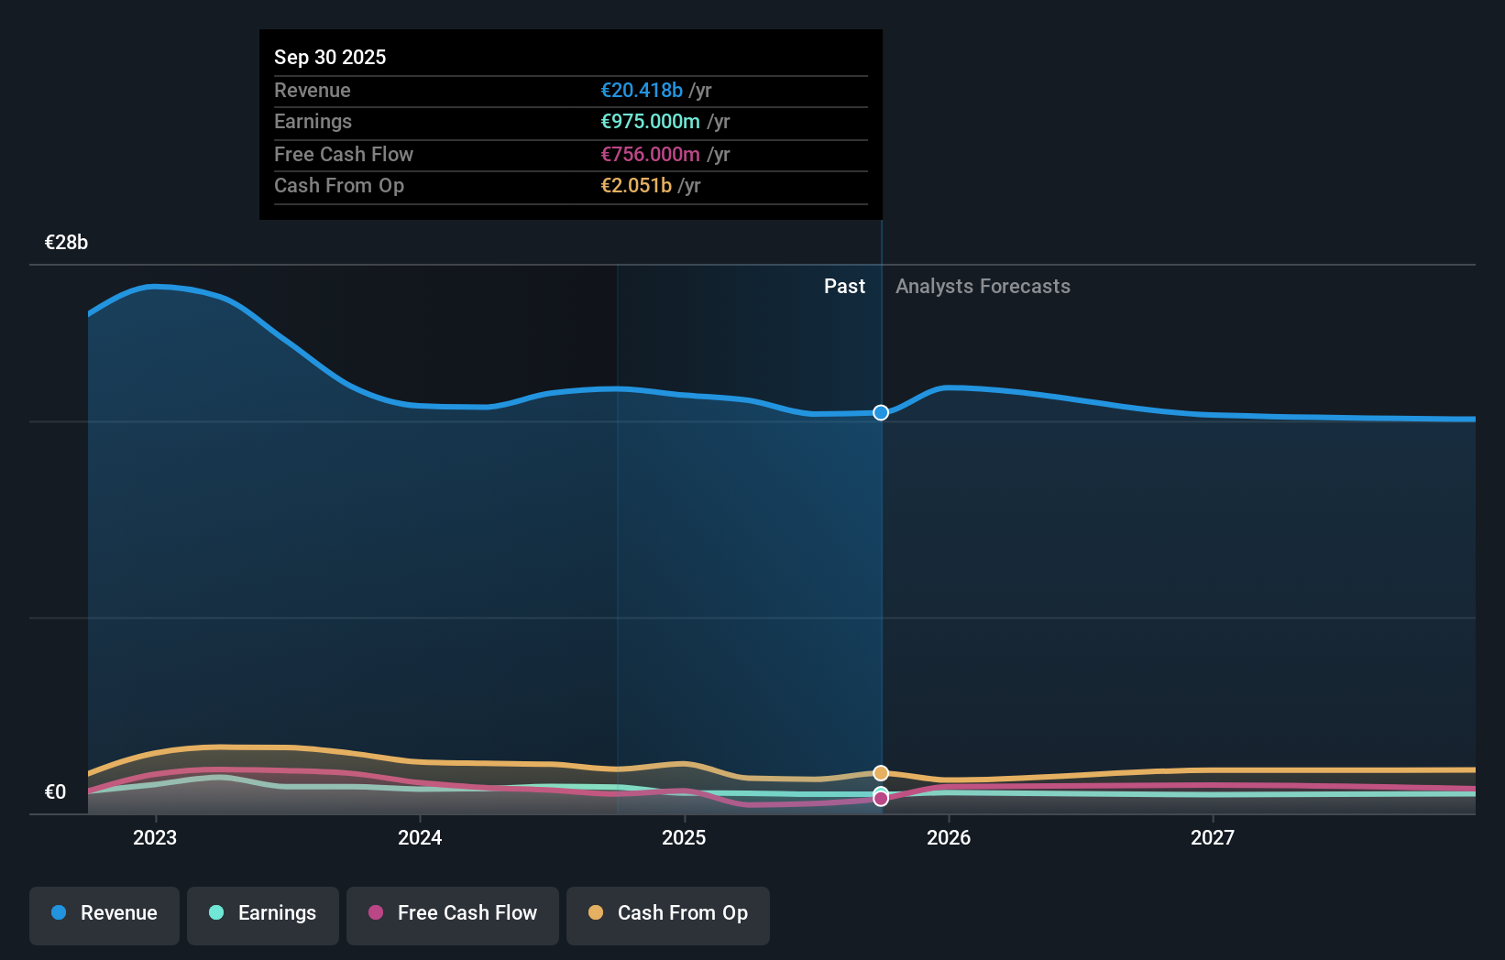Toggle the Earnings series visibility
This screenshot has height=960, width=1505.
tap(263, 913)
